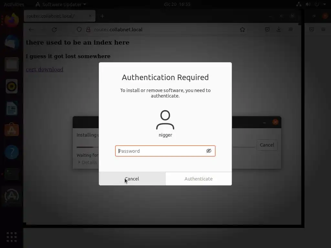Cancel the authentication dialog

pos(132,179)
